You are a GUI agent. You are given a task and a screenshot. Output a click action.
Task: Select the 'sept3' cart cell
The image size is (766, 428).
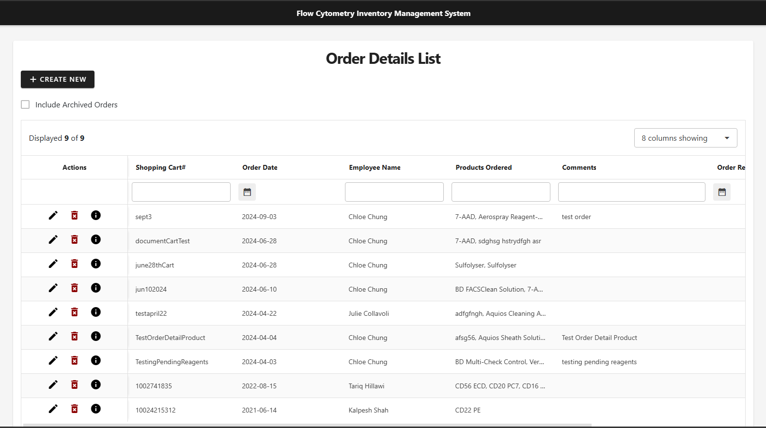(143, 217)
